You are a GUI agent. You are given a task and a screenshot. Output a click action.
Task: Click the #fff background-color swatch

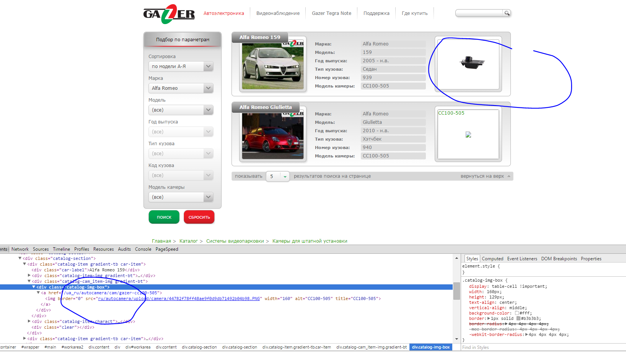(x=517, y=313)
